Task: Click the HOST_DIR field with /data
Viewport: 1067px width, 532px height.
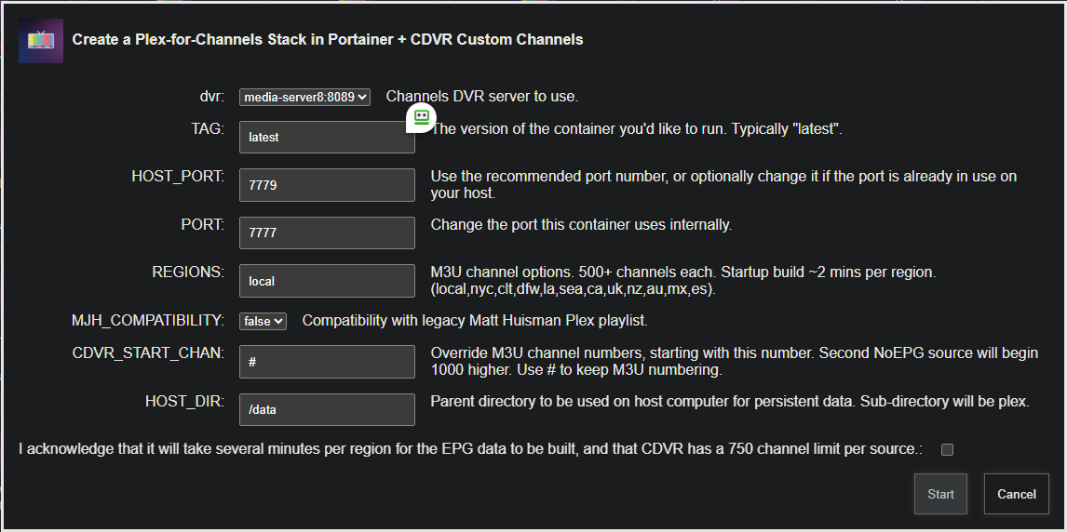Action: 326,409
